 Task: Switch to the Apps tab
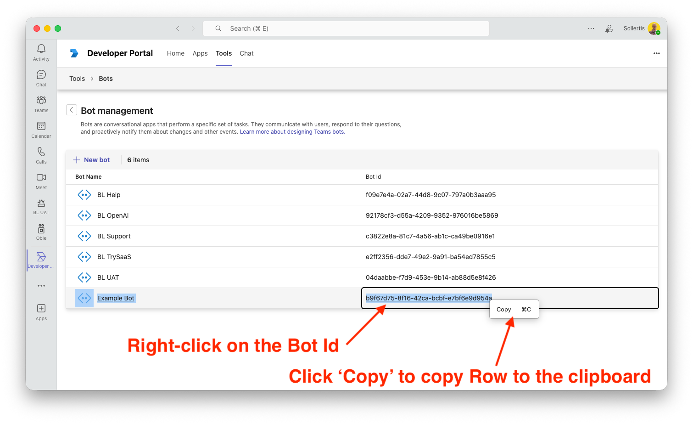200,53
